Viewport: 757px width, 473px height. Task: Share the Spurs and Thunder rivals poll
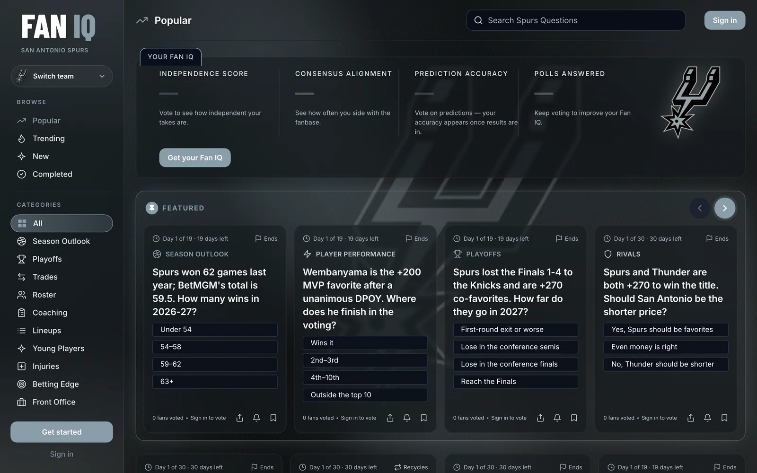[691, 418]
